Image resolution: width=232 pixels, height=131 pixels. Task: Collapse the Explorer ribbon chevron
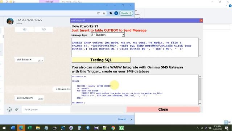point(226,6)
